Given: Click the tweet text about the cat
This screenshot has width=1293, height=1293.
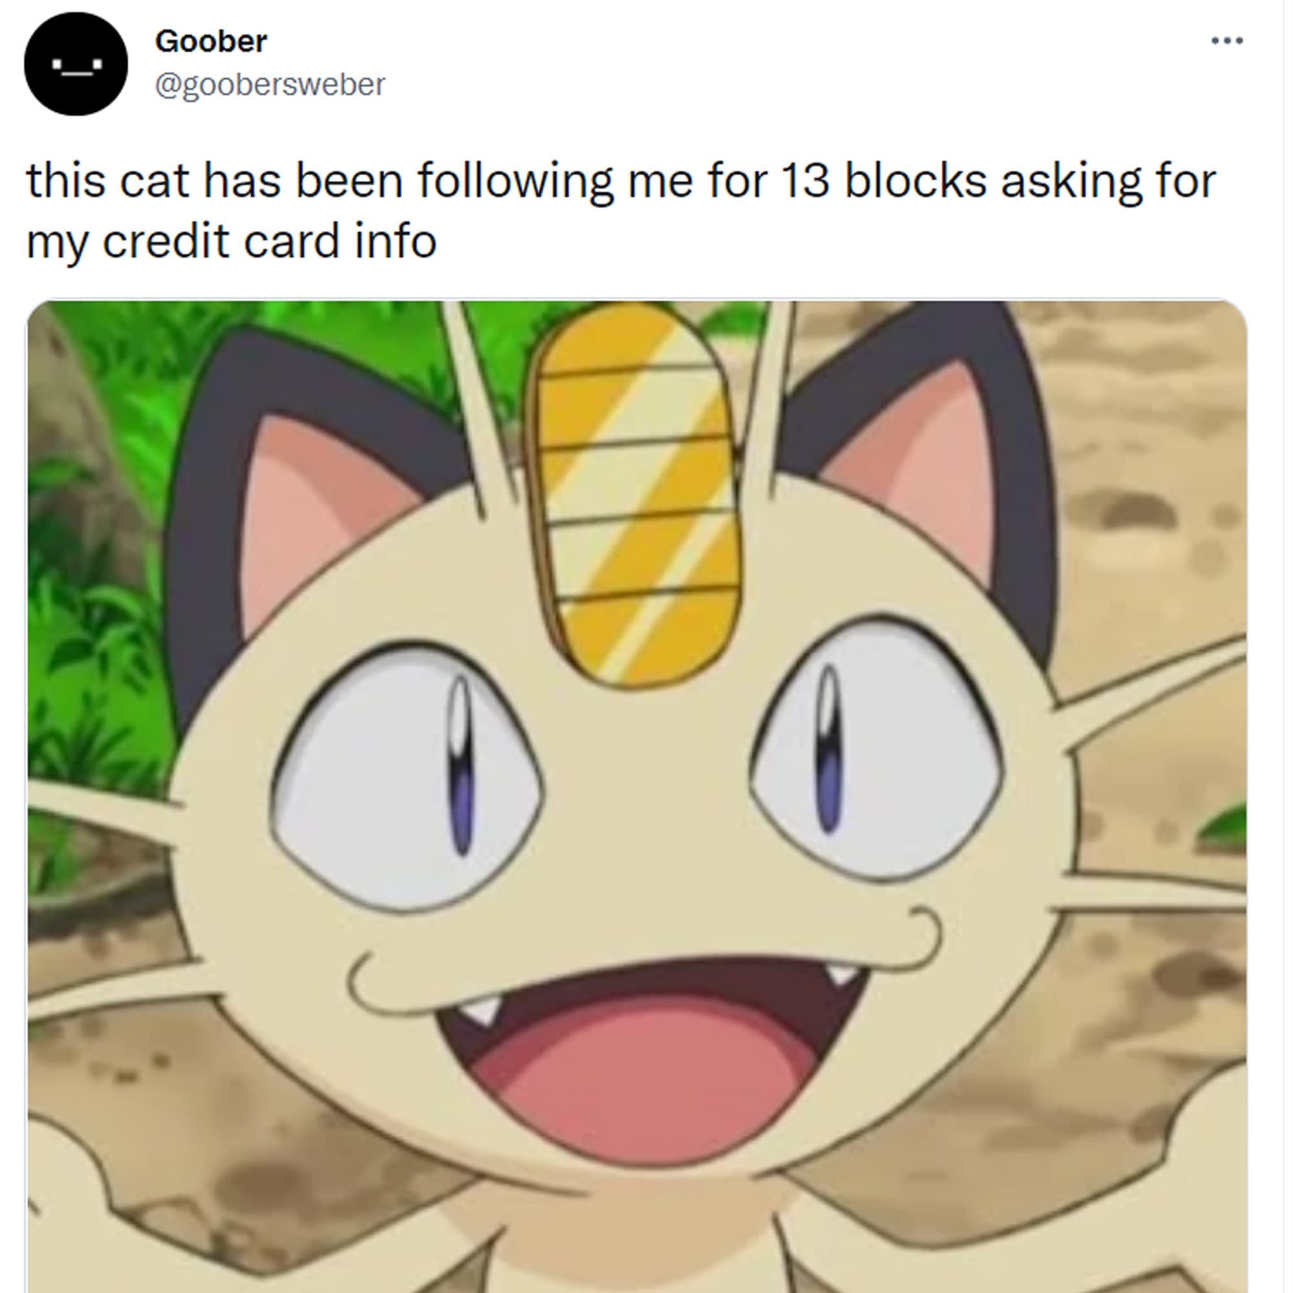Looking at the screenshot, I should (621, 210).
